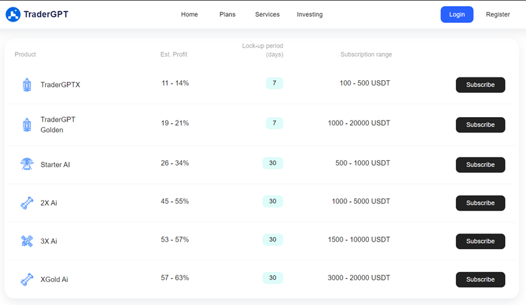The width and height of the screenshot is (526, 305).
Task: Click the TraderGPT logo icon
Action: click(x=13, y=14)
